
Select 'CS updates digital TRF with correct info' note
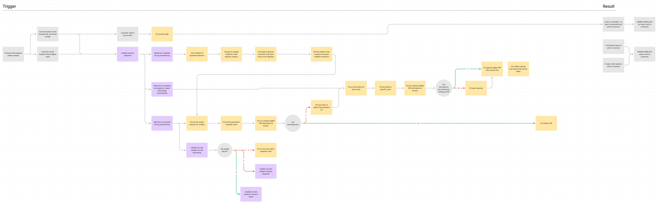(x=492, y=69)
